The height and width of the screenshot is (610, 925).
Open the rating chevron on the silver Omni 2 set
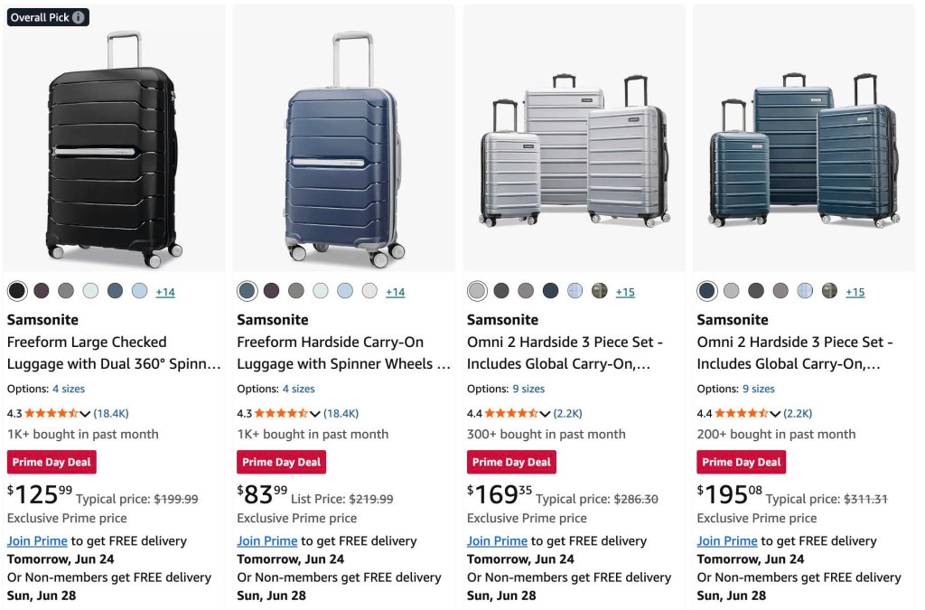545,414
